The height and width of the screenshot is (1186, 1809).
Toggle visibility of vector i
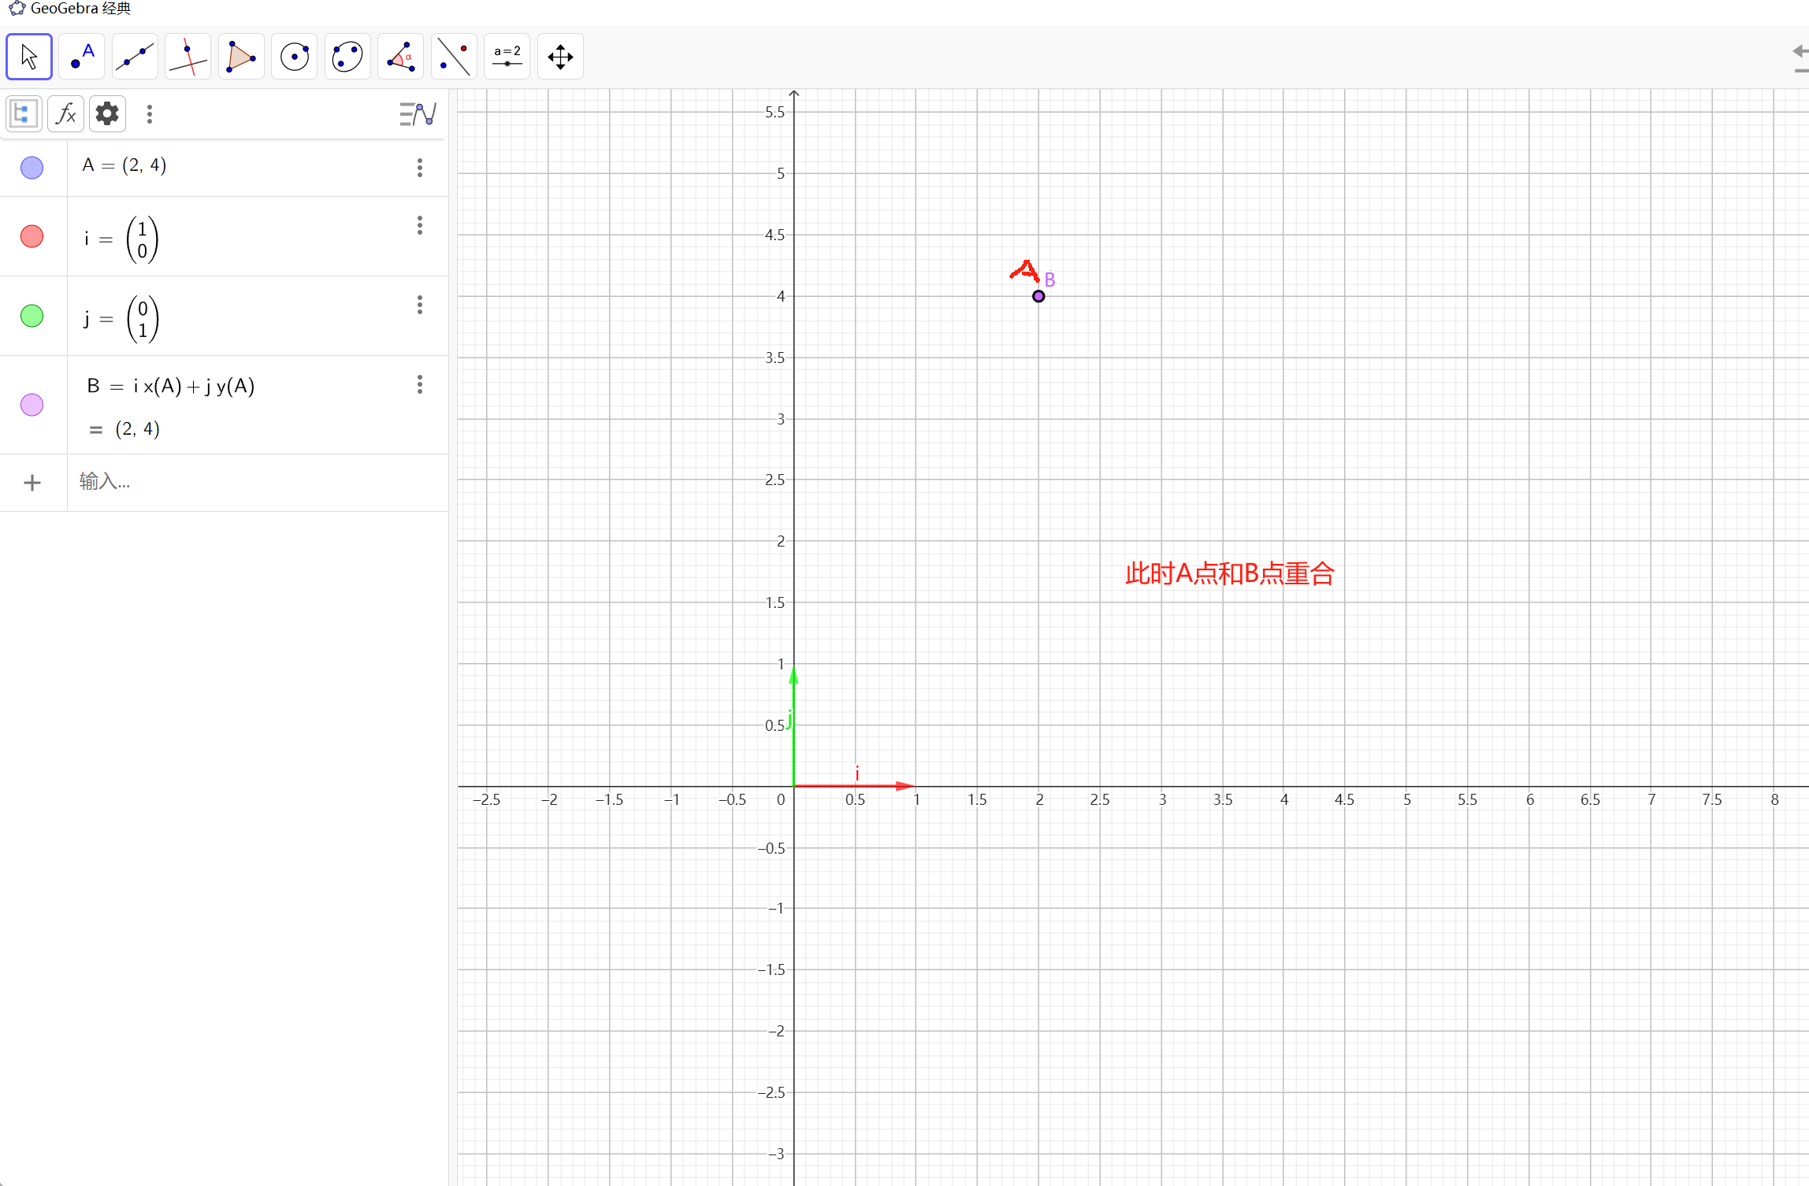pos(32,236)
